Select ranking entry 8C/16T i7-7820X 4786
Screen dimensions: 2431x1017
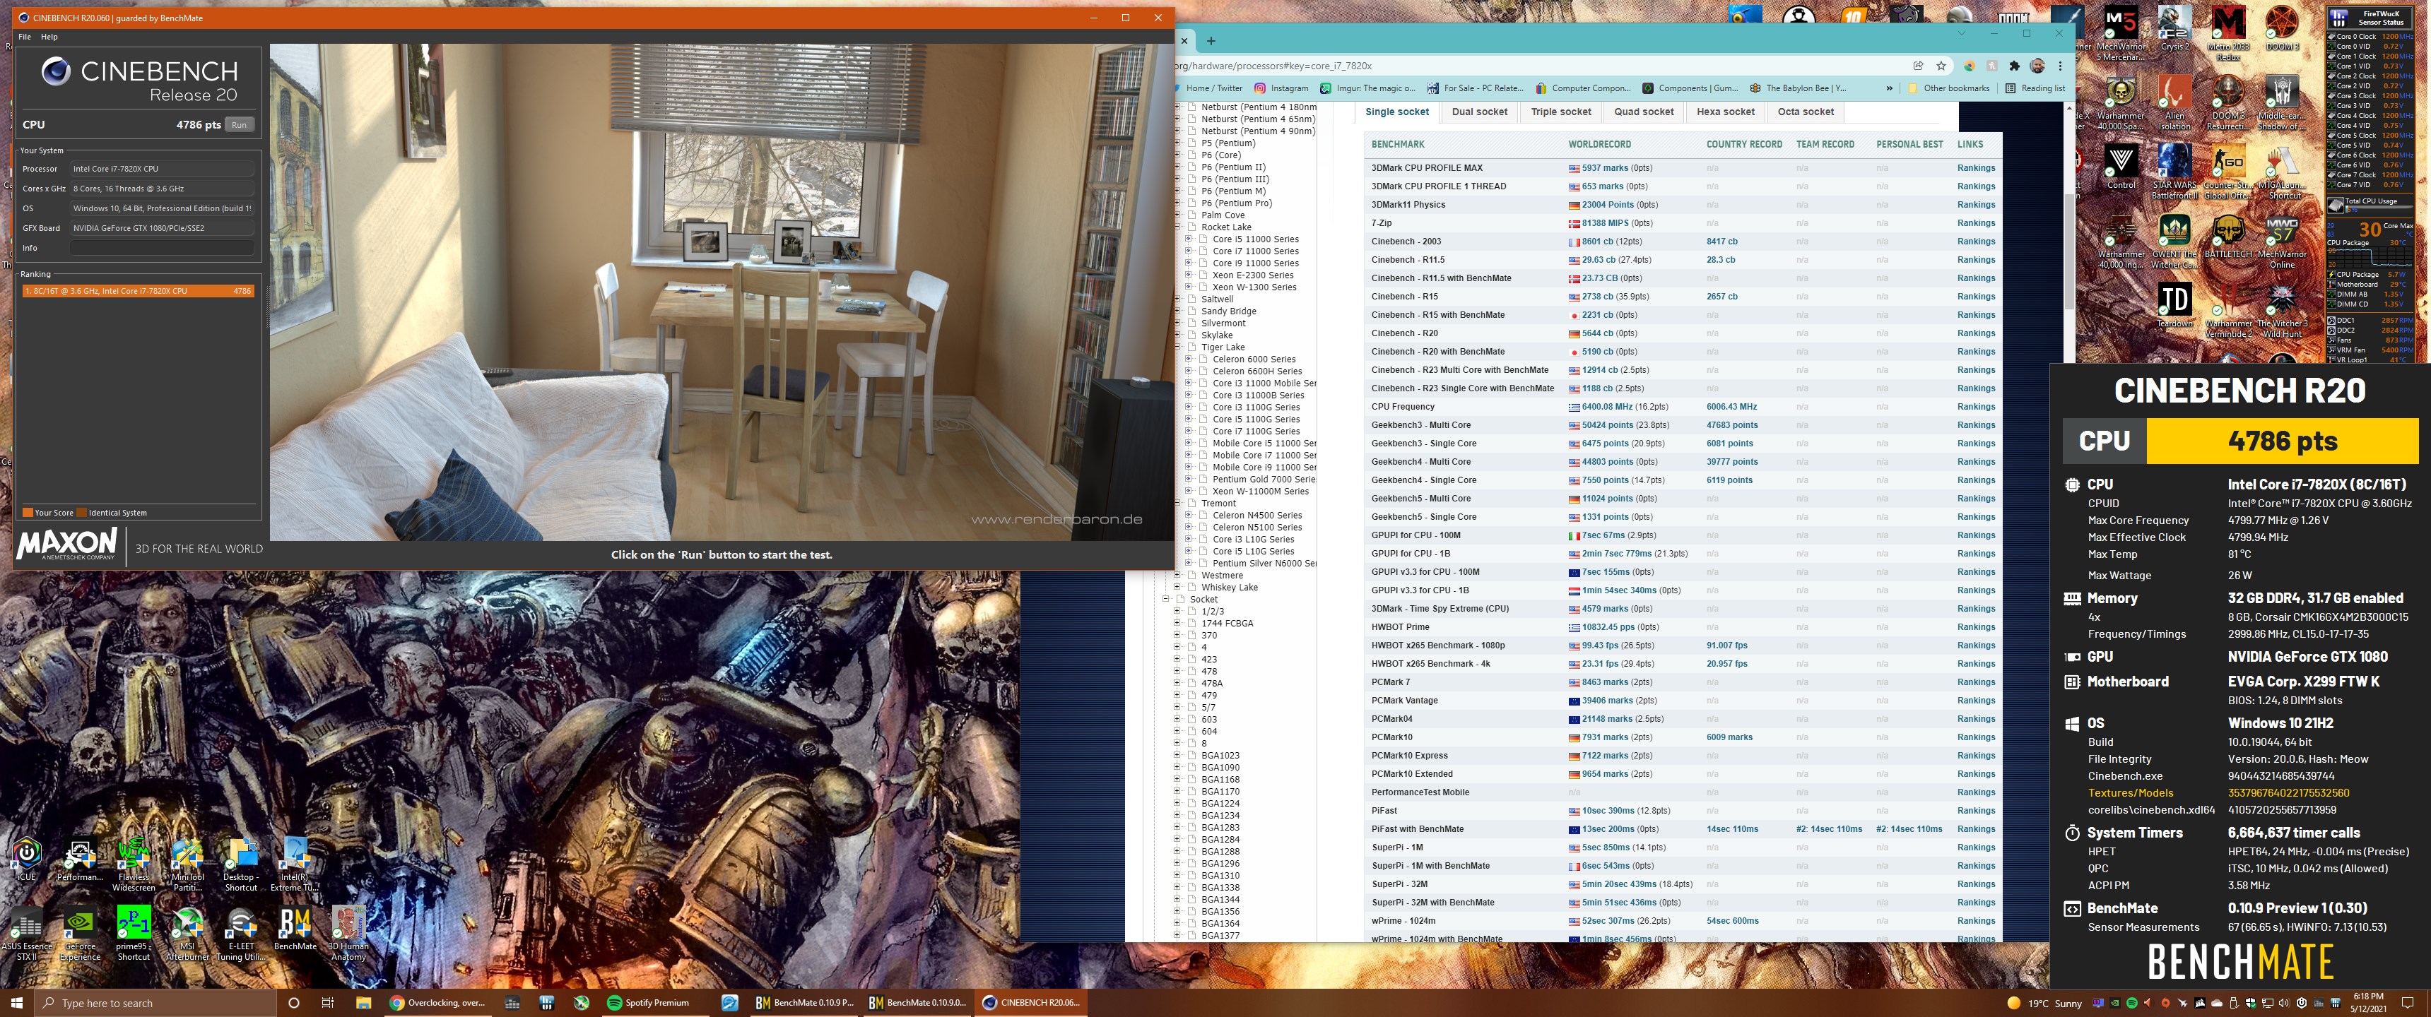138,292
